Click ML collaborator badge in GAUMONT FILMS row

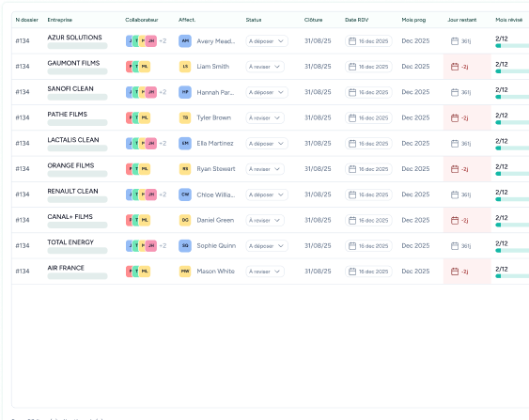click(x=145, y=67)
